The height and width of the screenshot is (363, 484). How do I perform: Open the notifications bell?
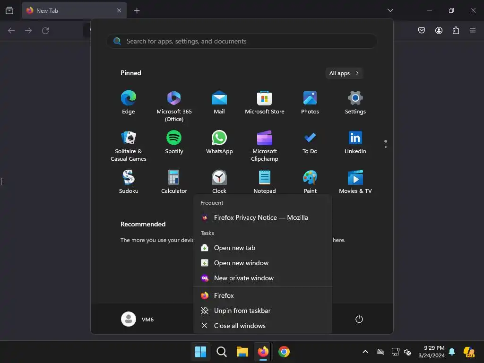point(452,352)
